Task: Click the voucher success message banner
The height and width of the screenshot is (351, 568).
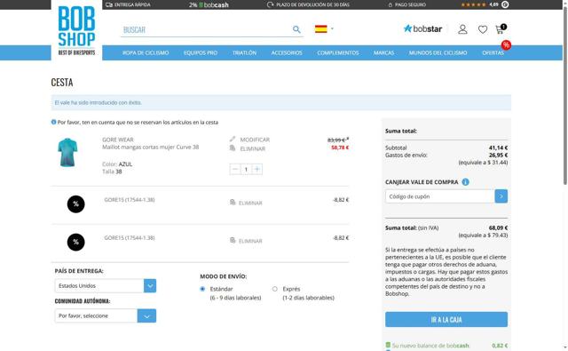Action: point(281,102)
